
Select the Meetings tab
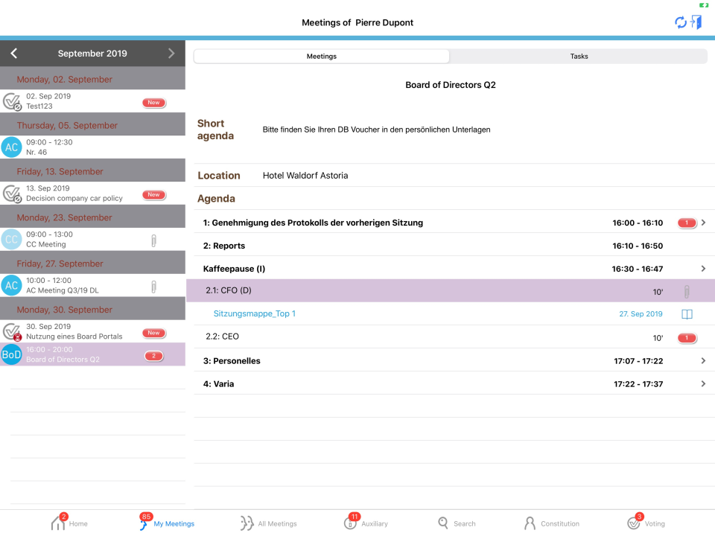click(x=321, y=56)
